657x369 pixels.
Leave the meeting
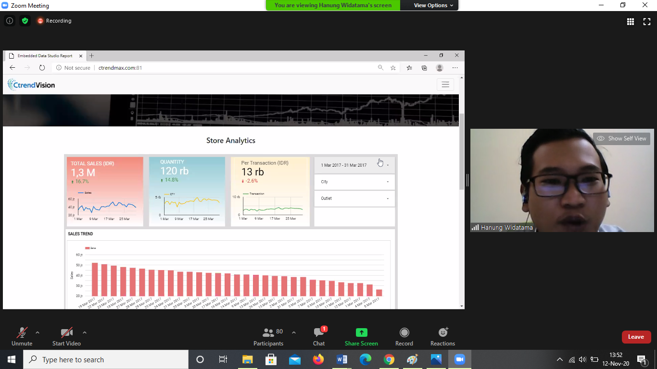pos(636,337)
